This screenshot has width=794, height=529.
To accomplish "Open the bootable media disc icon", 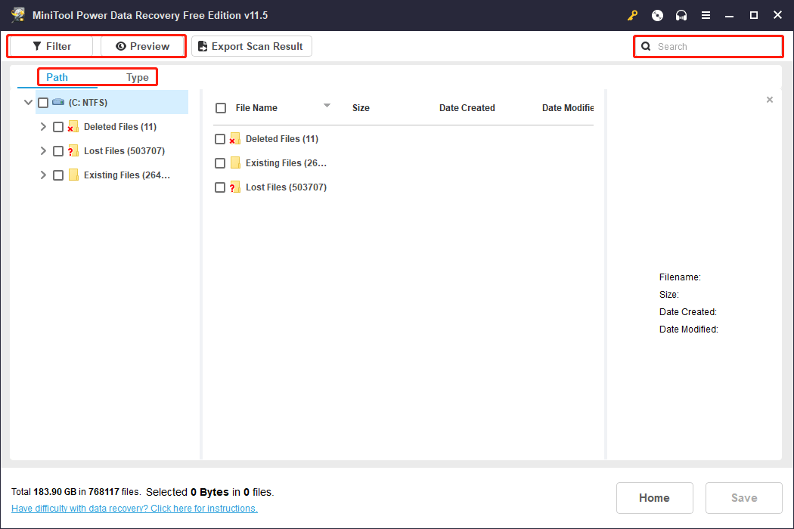I will click(657, 15).
